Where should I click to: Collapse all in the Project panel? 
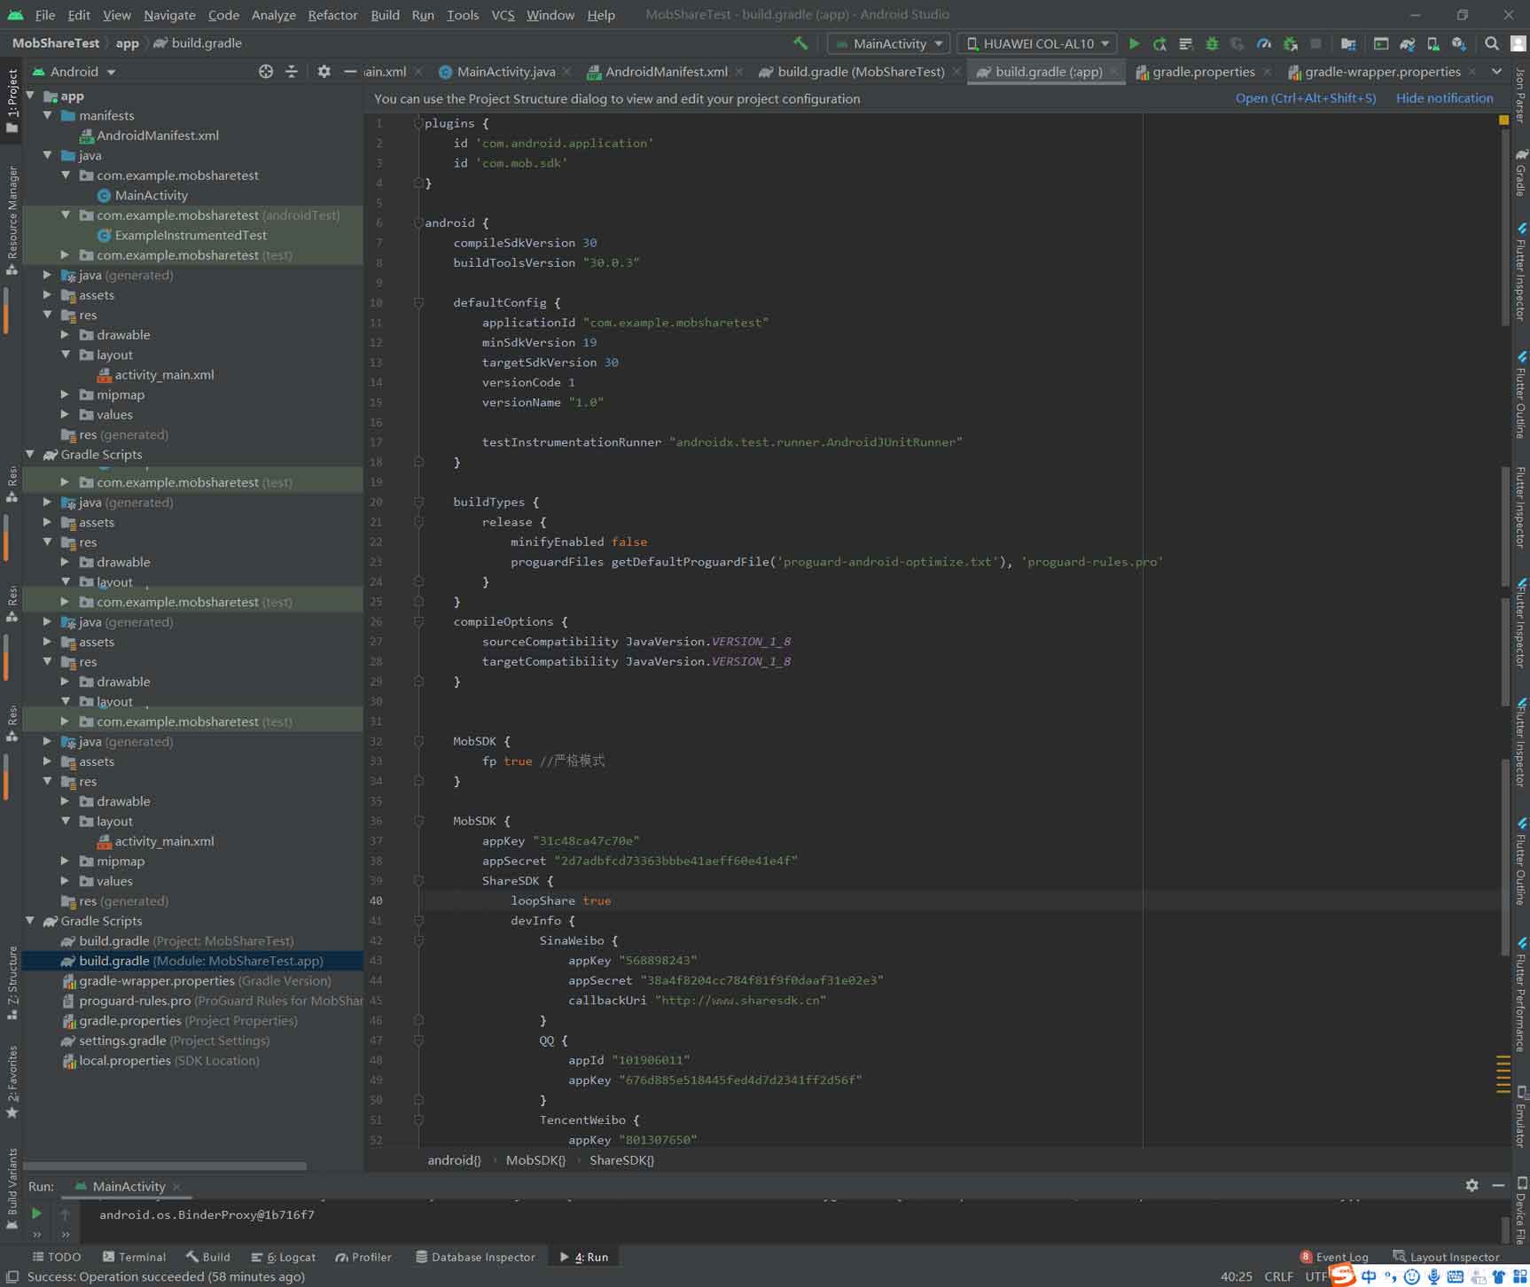point(291,72)
